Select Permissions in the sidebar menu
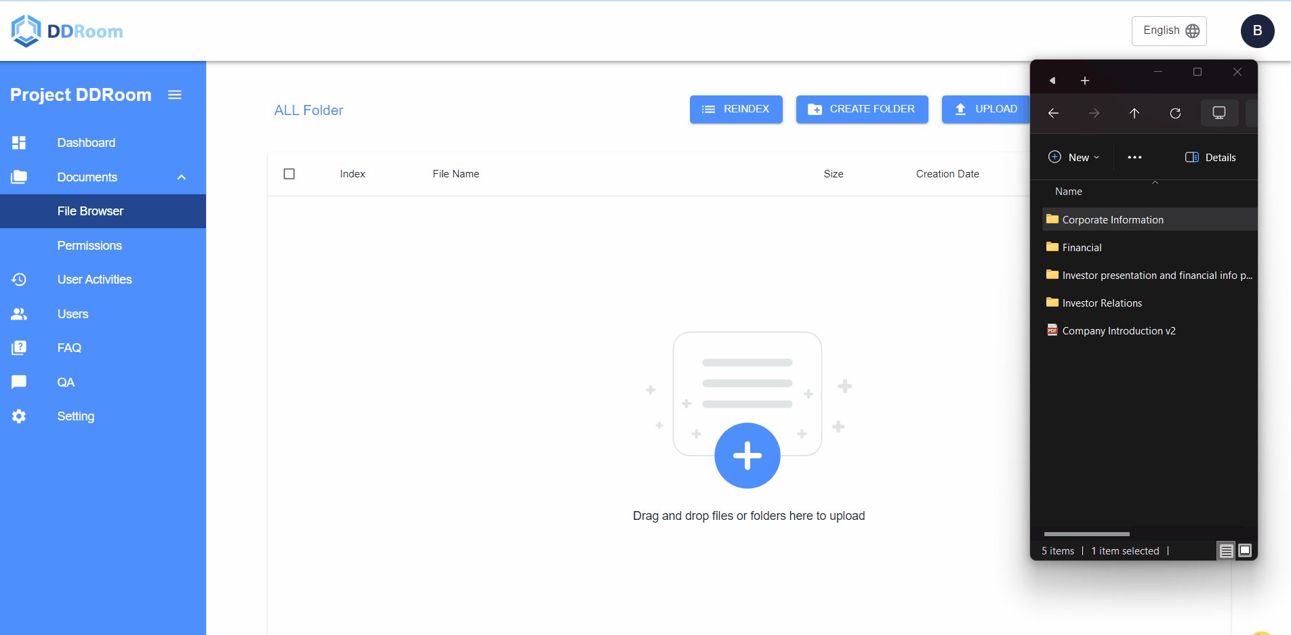The height and width of the screenshot is (635, 1291). pyautogui.click(x=89, y=245)
